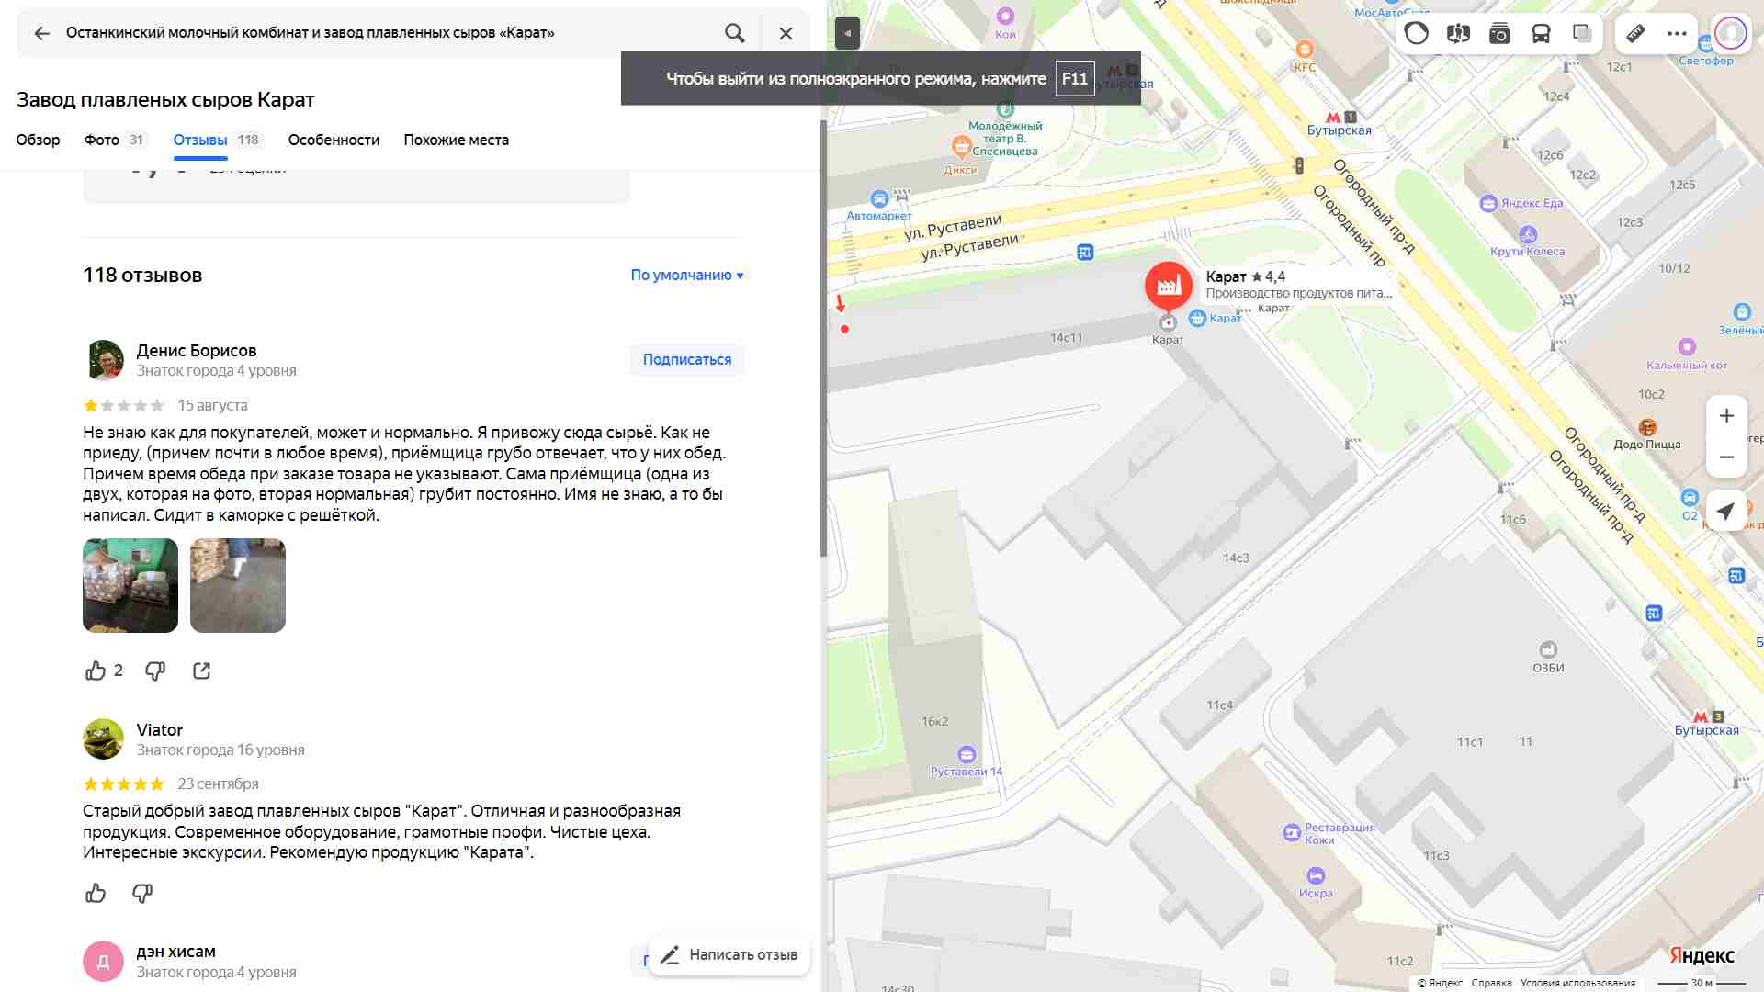Click the side panel vertical scrollbar
1764x992 pixels.
(824, 338)
